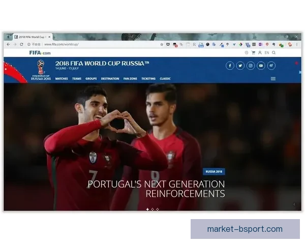
Task: Reload the page
Action: point(21,44)
